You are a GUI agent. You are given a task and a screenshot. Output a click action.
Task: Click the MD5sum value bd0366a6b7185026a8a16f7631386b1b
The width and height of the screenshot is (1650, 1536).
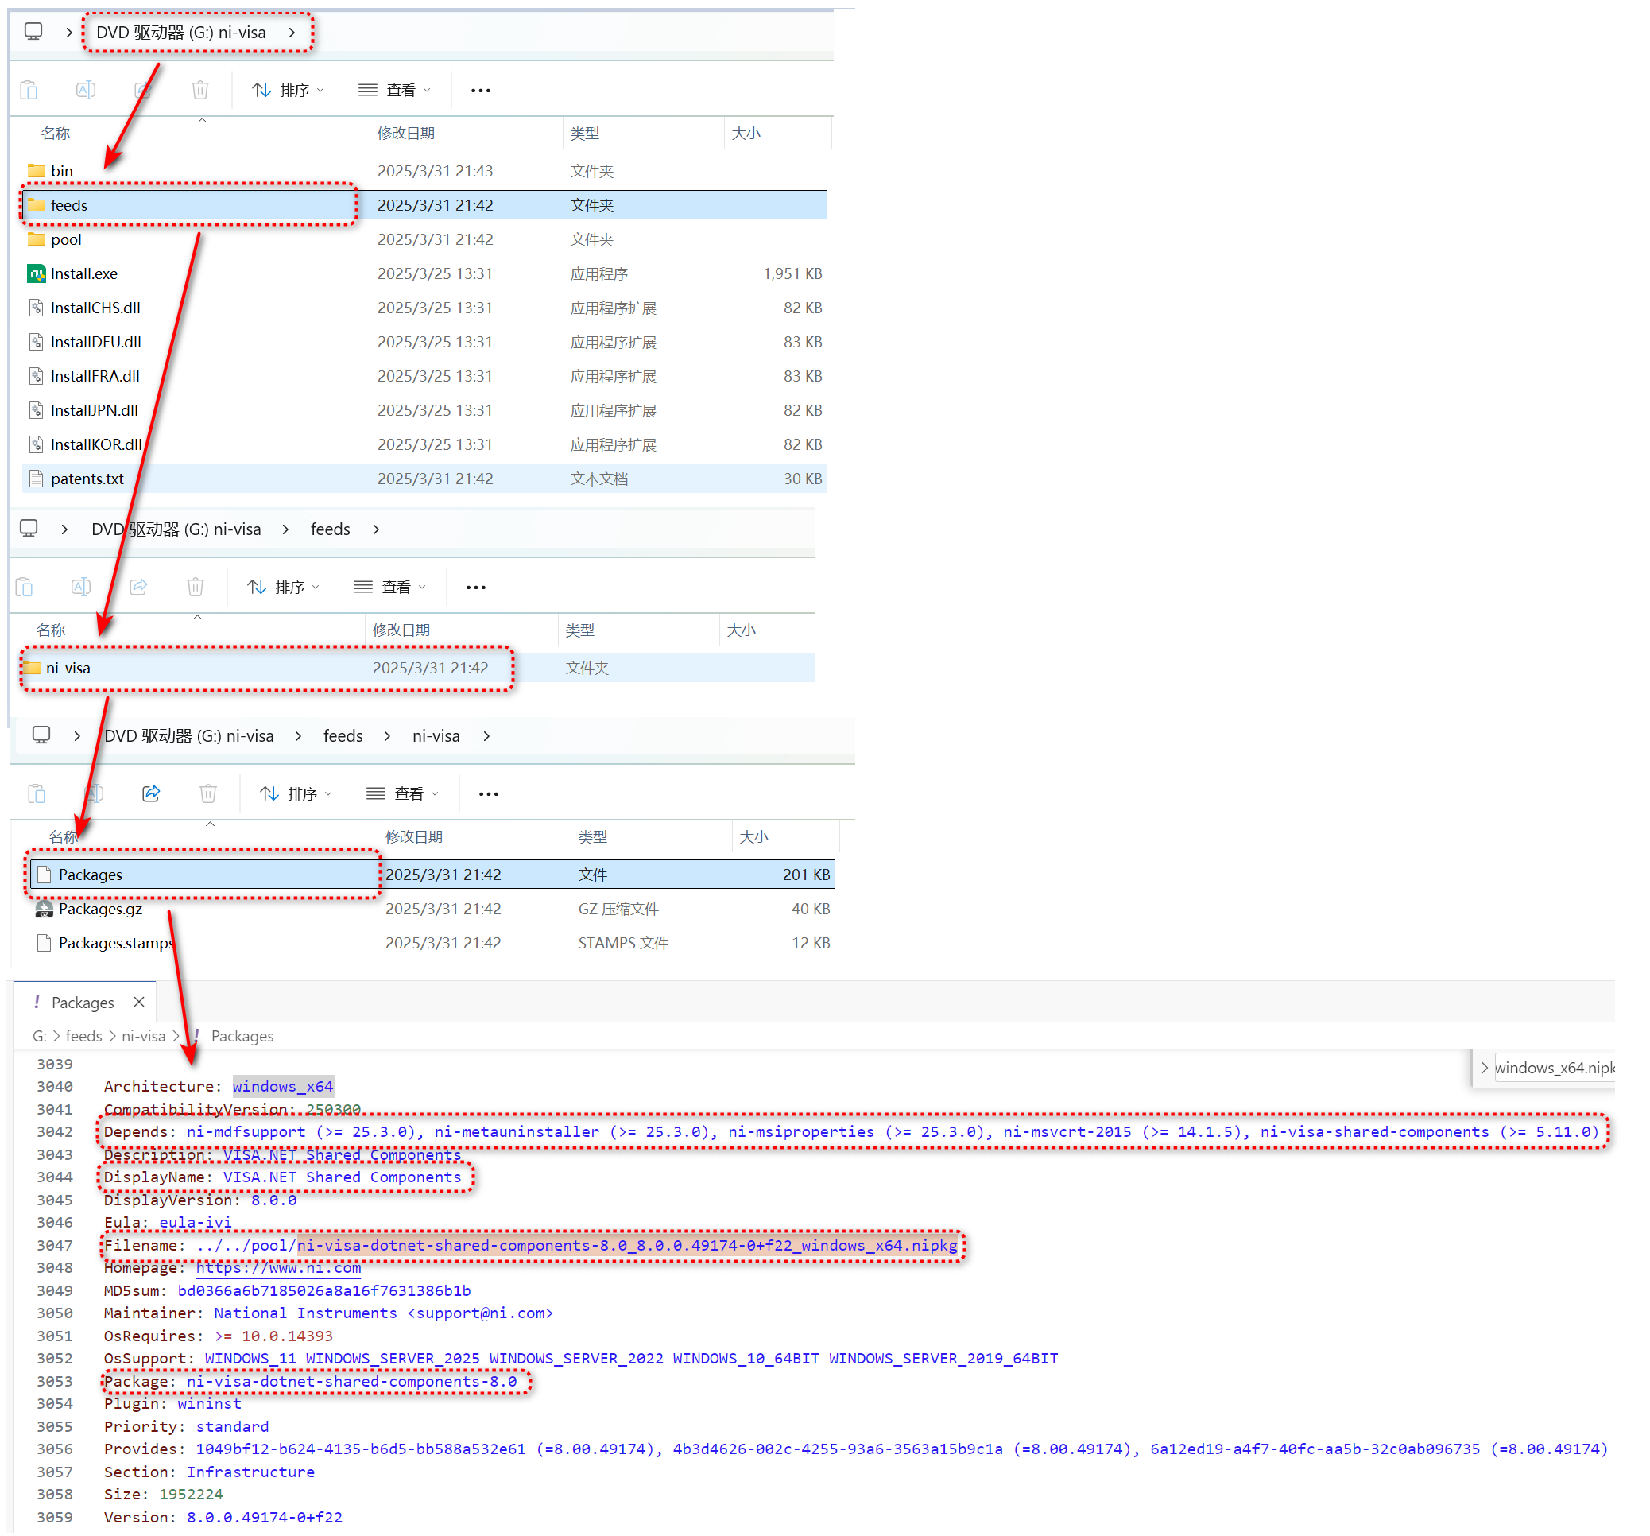pos(323,1290)
